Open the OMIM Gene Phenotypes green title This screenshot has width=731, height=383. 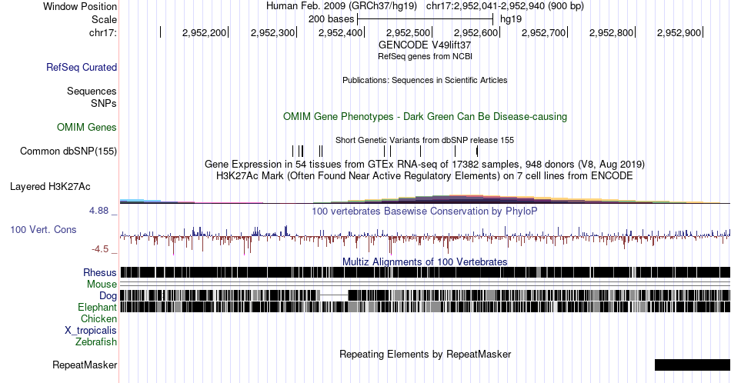coord(425,116)
